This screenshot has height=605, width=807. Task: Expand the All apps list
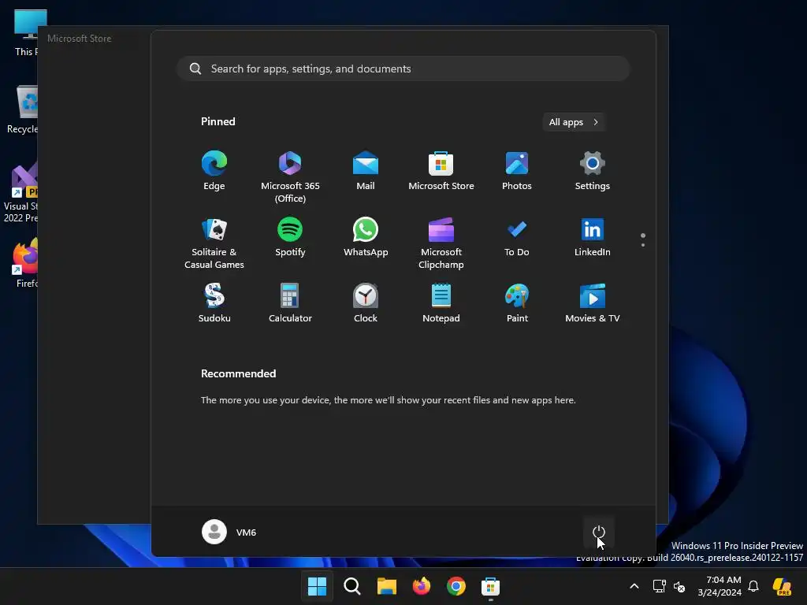pos(574,122)
